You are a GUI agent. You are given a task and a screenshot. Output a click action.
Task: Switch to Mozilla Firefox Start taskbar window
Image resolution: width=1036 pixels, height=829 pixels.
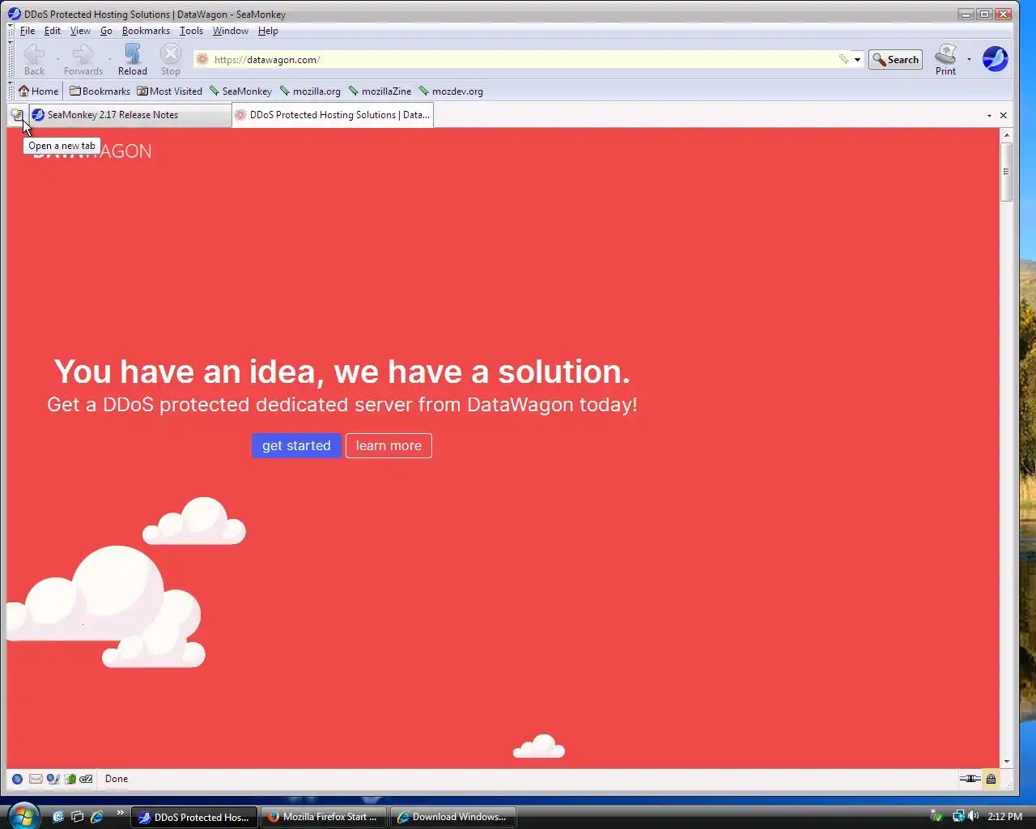pos(323,817)
